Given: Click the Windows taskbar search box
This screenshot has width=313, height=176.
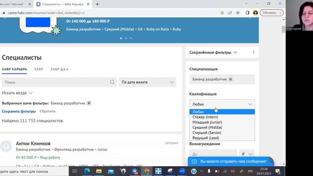Looking at the screenshot, I should (34, 171).
